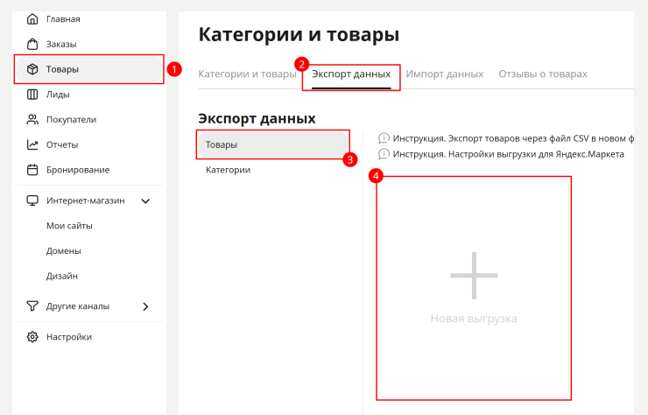Collapse the Интернет-магазин chevron
The width and height of the screenshot is (648, 415).
[x=145, y=200]
